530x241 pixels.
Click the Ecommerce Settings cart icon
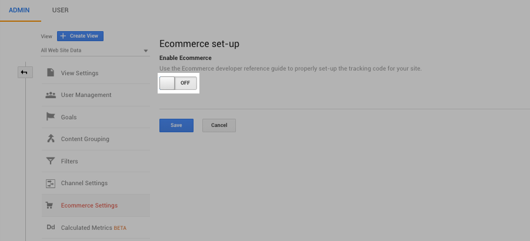point(51,205)
